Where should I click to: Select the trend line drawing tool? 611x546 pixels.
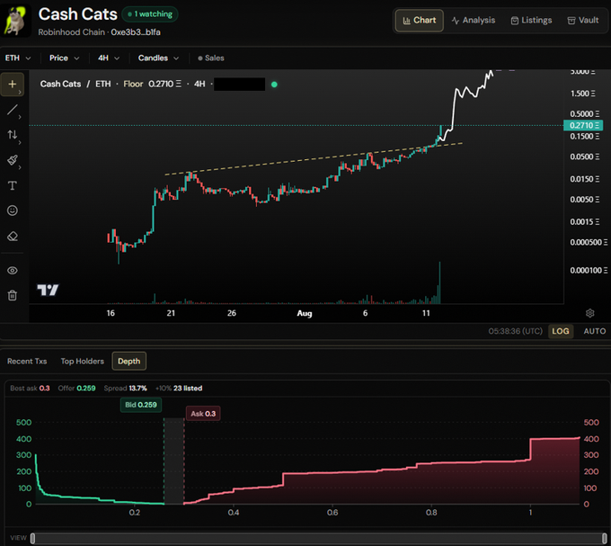(x=12, y=110)
